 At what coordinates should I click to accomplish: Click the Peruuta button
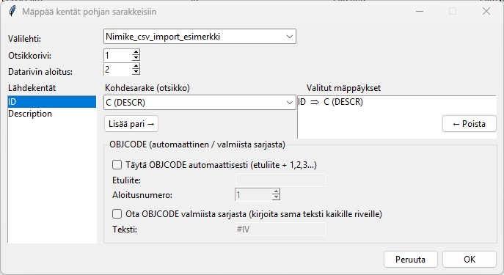[x=411, y=260]
